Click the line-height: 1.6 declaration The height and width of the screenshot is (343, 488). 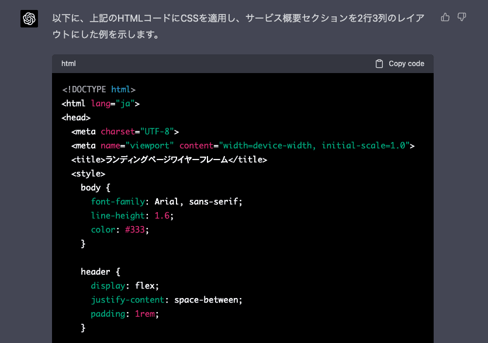point(132,216)
